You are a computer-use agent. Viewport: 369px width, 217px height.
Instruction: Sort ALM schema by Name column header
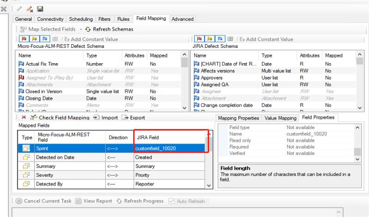pos(50,55)
